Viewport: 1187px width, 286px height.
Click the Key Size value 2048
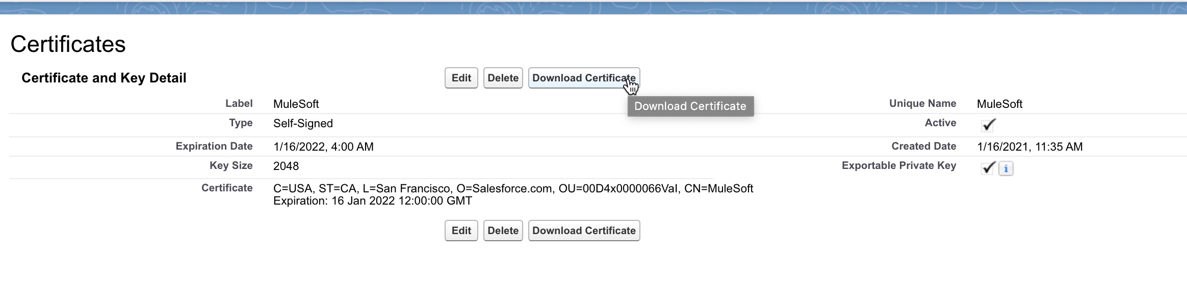click(286, 166)
